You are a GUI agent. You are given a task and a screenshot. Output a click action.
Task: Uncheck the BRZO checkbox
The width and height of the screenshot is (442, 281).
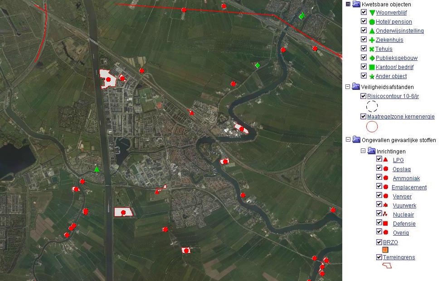(379, 242)
